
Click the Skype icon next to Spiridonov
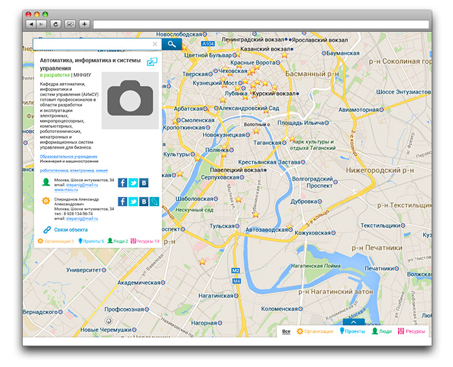point(154,202)
